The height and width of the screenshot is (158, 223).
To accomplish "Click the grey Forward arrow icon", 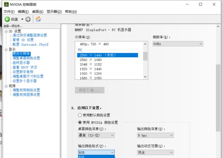I will coord(28,19).
